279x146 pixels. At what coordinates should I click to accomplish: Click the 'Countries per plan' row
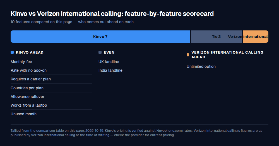pos(51,88)
